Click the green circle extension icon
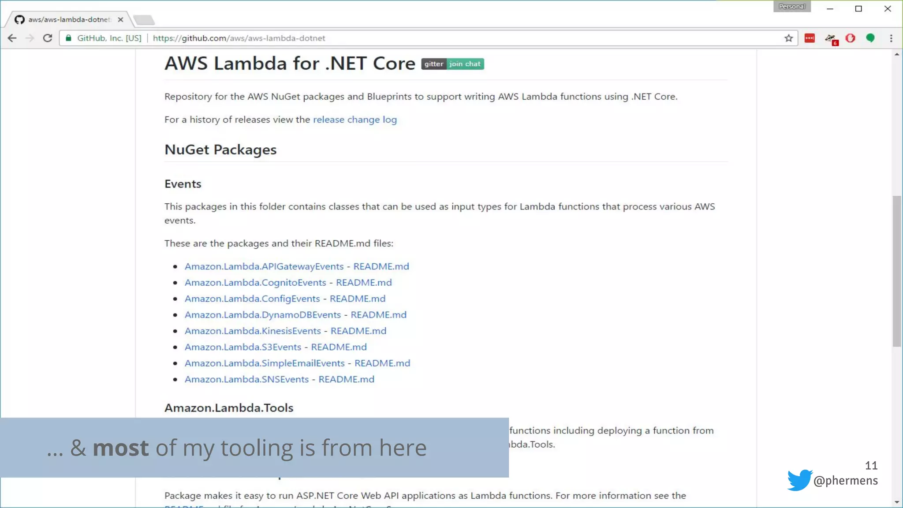Screen dimensions: 903x508 point(870,38)
